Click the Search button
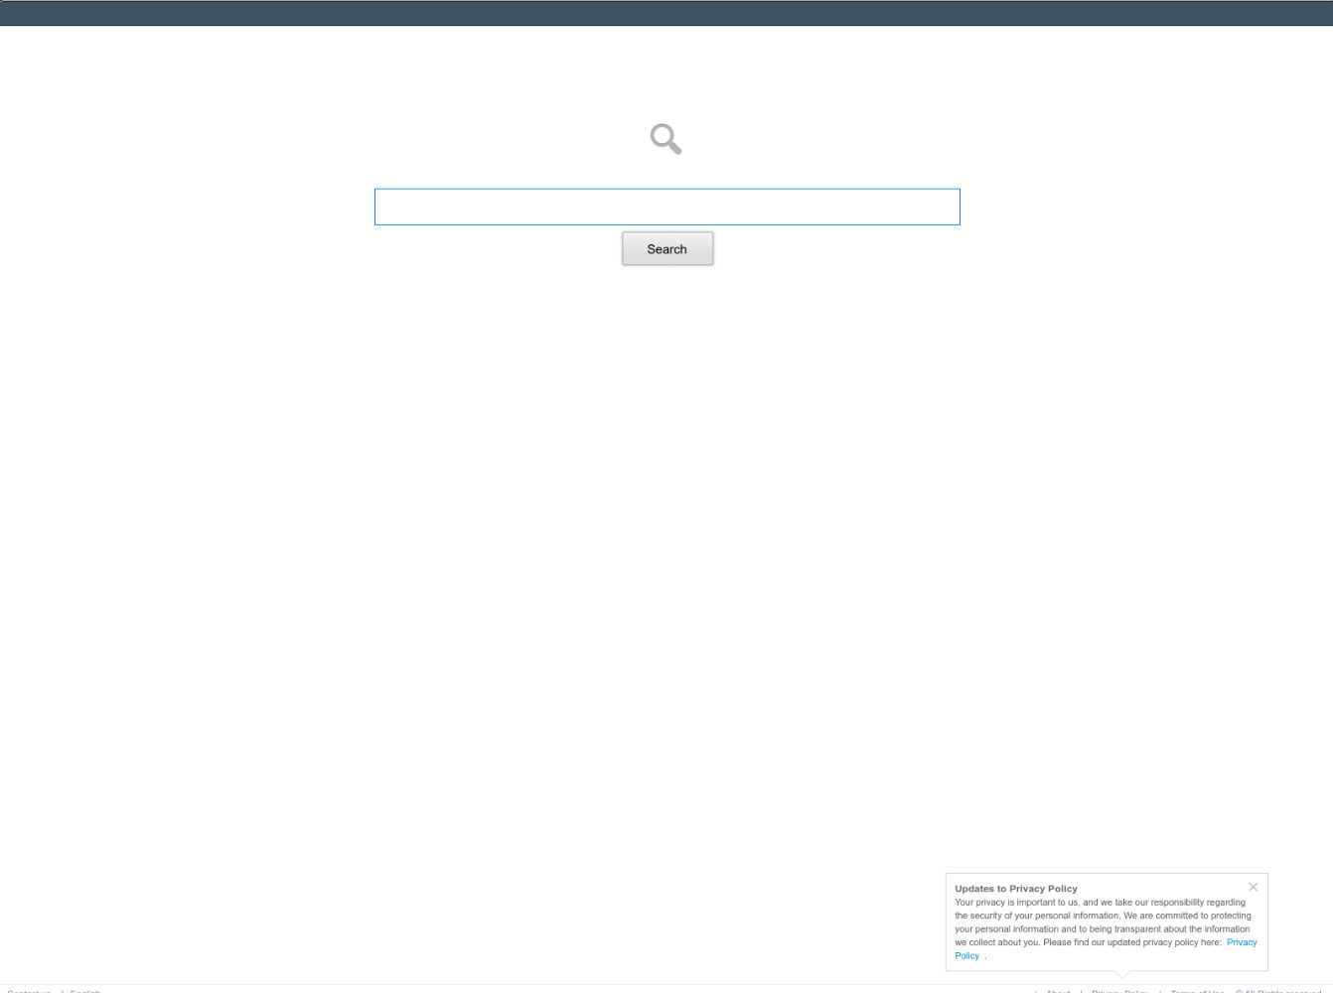 coord(667,248)
